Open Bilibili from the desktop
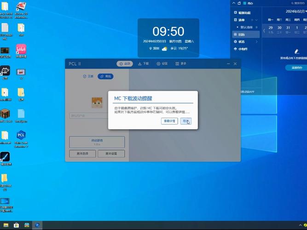This screenshot has width=307, height=230. [x=21, y=49]
